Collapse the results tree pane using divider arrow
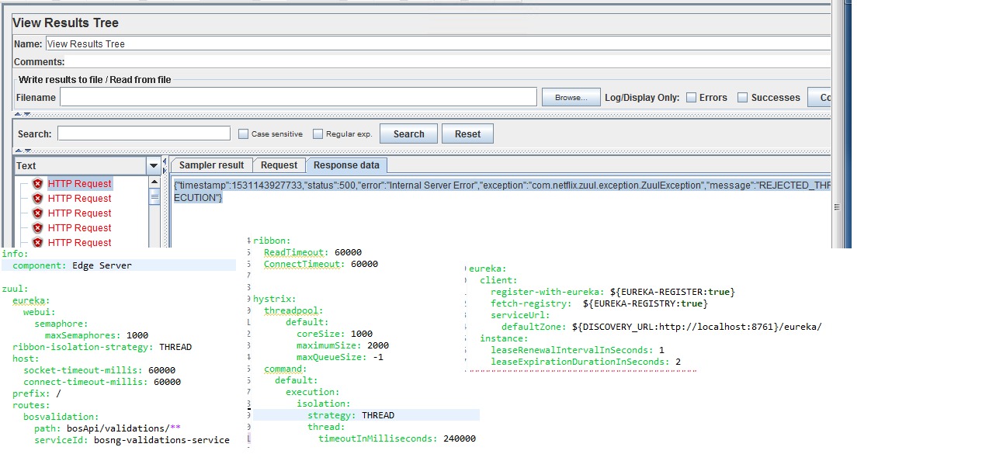Image resolution: width=1003 pixels, height=461 pixels. (x=165, y=161)
